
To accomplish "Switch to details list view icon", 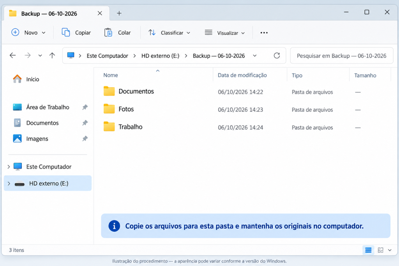I will 368,250.
